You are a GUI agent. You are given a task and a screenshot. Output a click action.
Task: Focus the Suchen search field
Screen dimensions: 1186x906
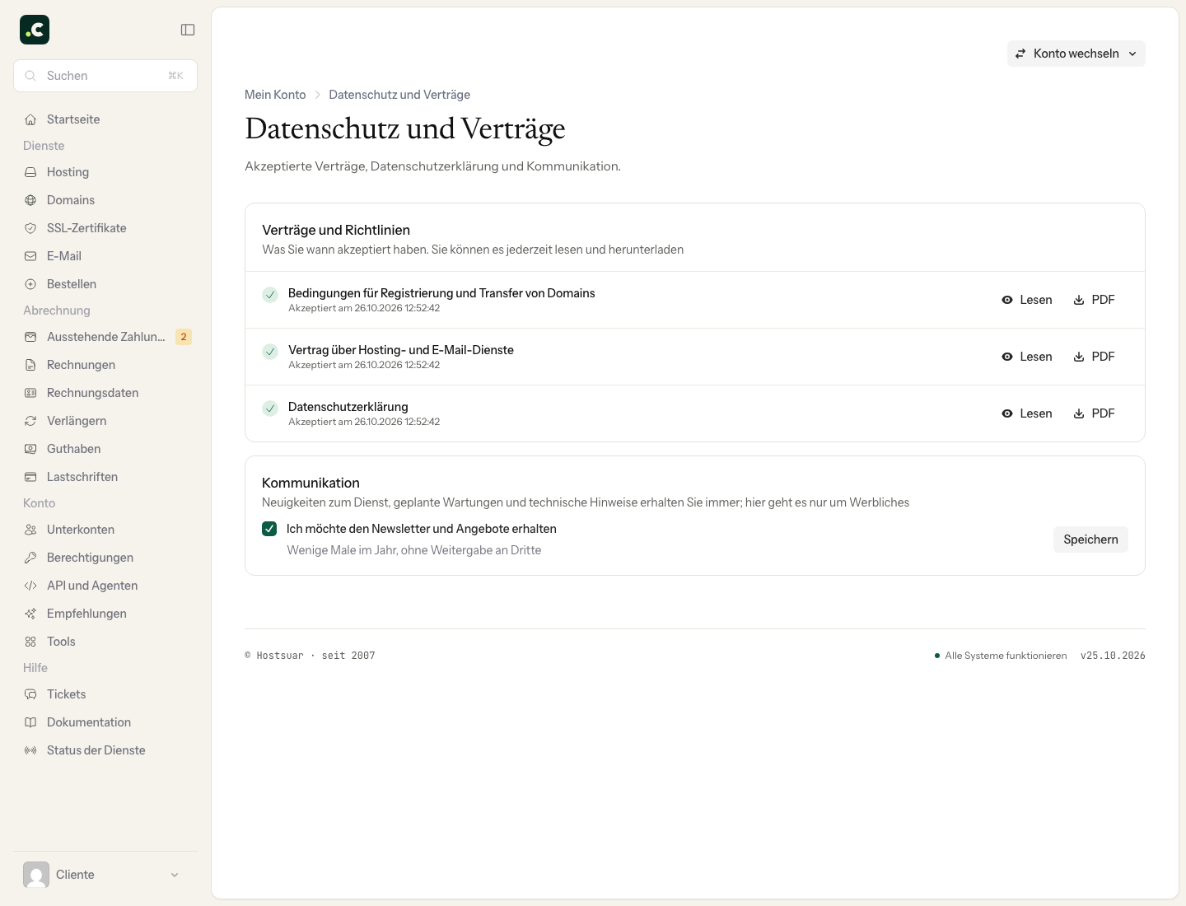105,76
